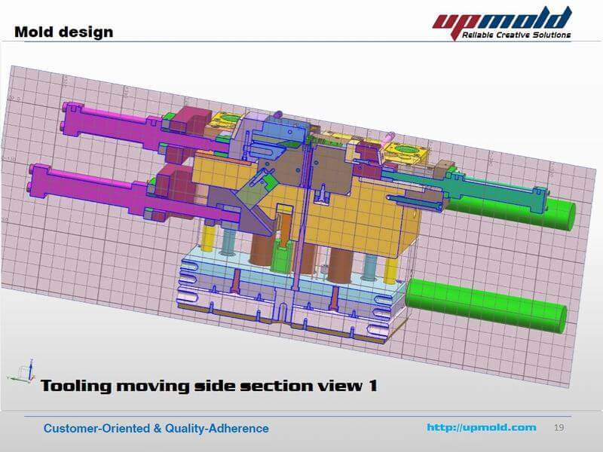
Task: Click slide page number 19
Action: pos(559,427)
